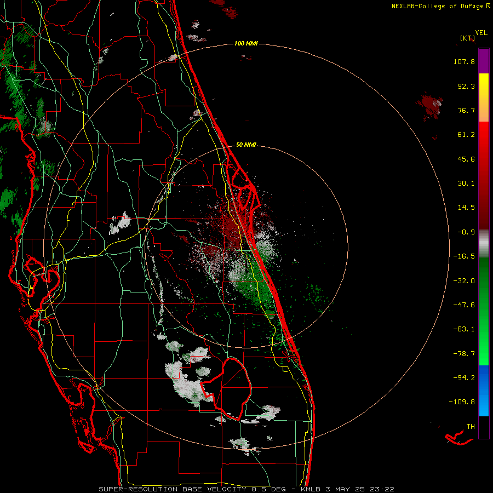Pick the gray near-zero segment of the color bar
This screenshot has width=493, height=493.
[484, 243]
